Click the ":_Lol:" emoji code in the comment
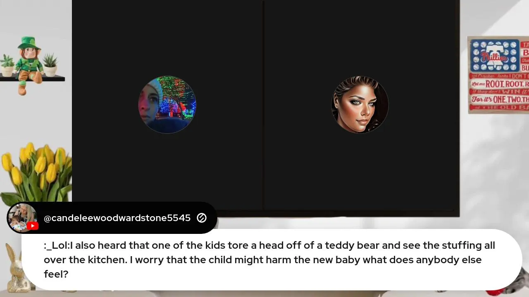The width and height of the screenshot is (529, 297). point(57,245)
